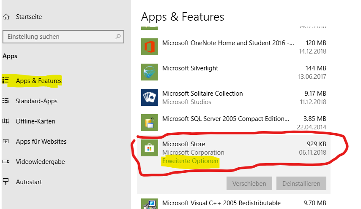Click the Autostart sidebar icon
361x209 pixels.
pos(6,182)
